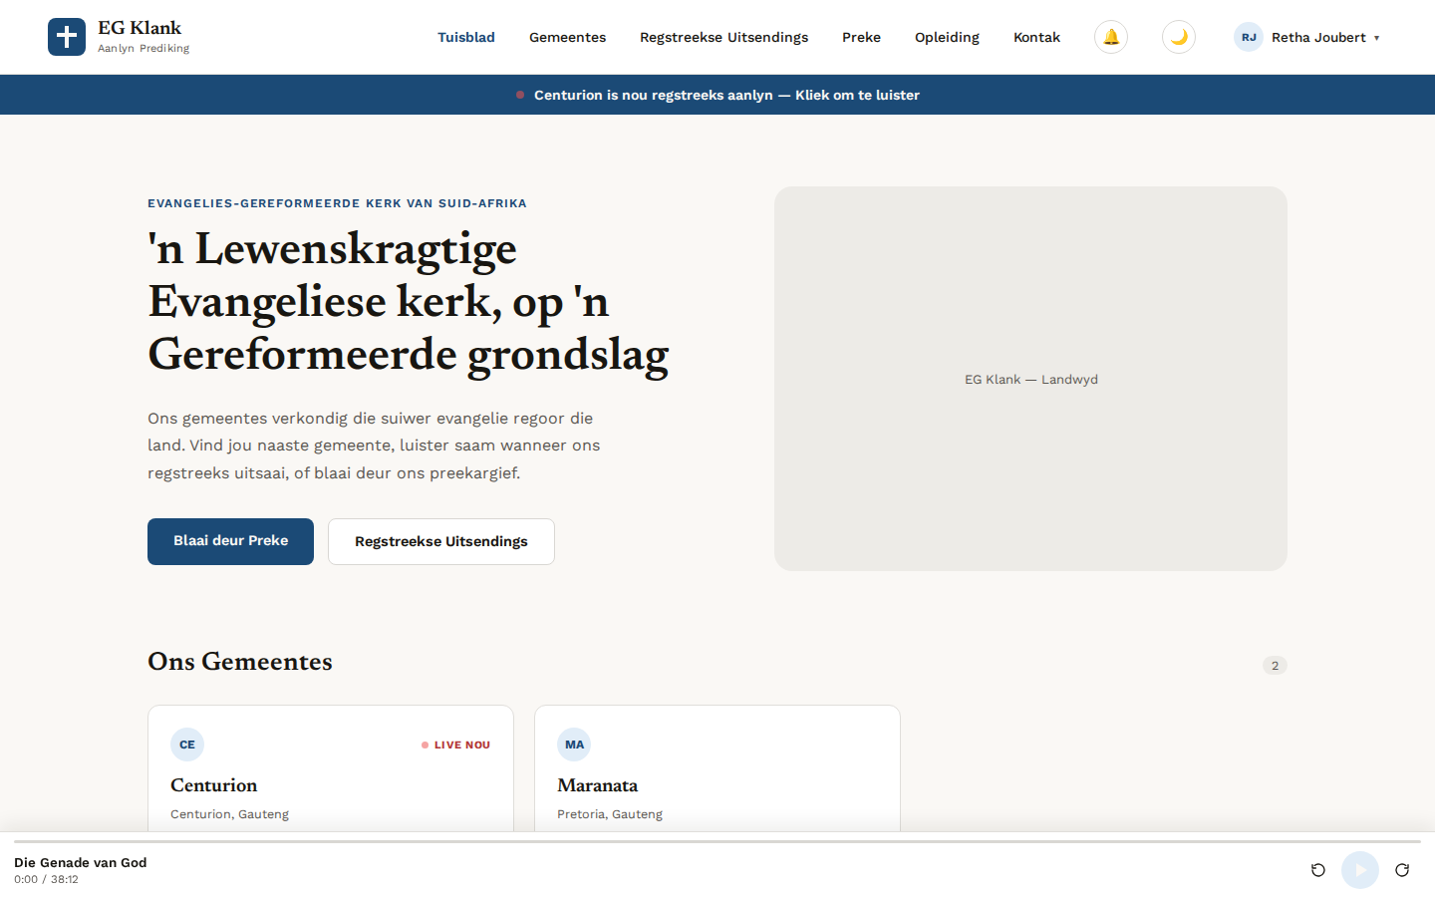Select the Opleiding navigation link
The height and width of the screenshot is (897, 1435).
[x=947, y=37]
